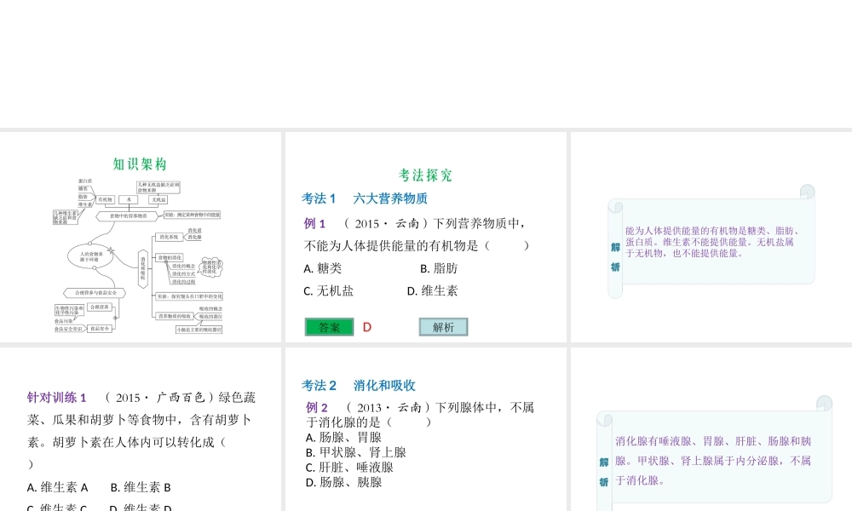Click the 实验:探究馒头在口腔中的变化 box
This screenshot has height=511, width=852.
190,296
